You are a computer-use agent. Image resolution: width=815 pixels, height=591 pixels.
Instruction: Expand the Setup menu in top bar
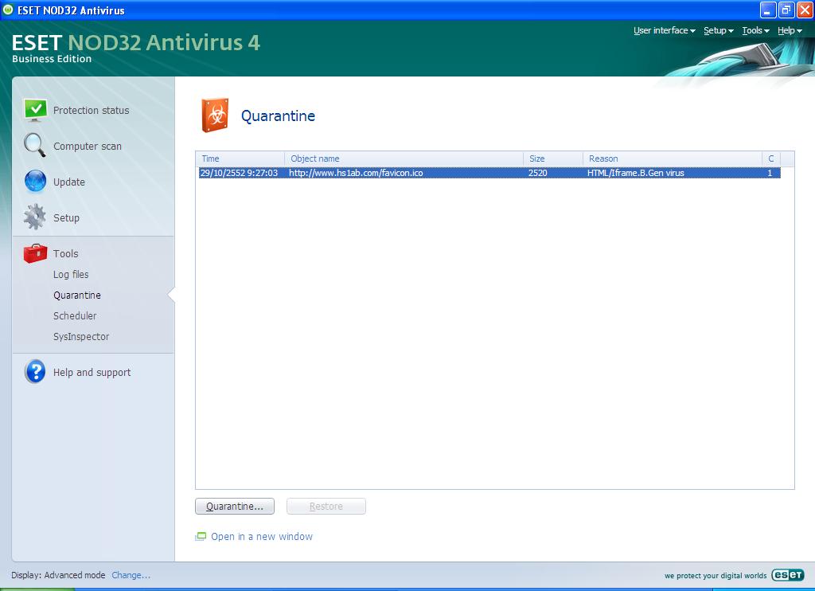click(x=718, y=30)
